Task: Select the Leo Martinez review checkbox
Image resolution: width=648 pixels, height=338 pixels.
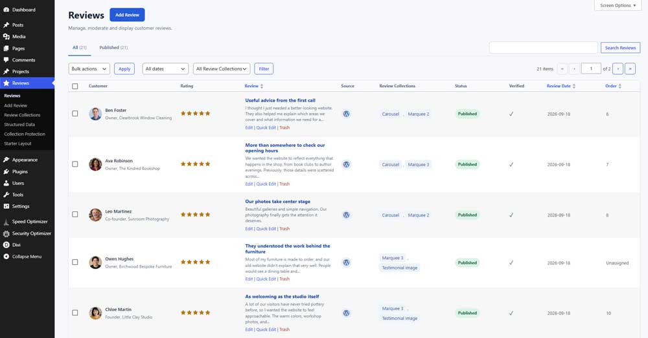Action: tap(75, 215)
